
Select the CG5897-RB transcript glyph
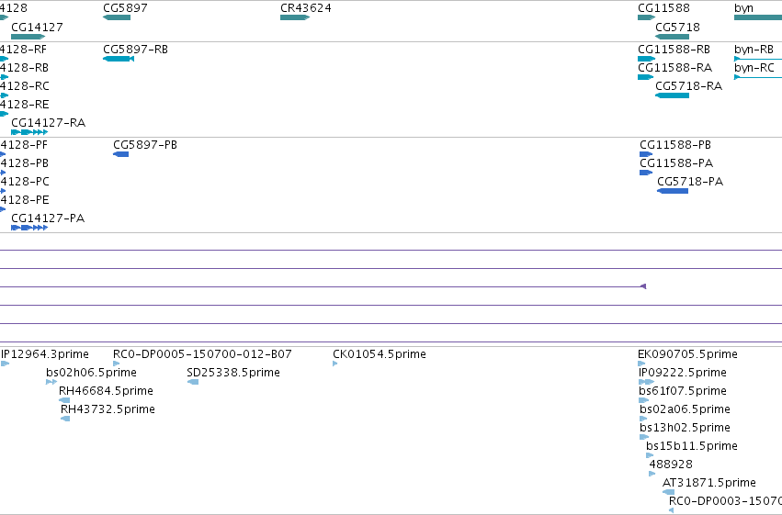119,59
